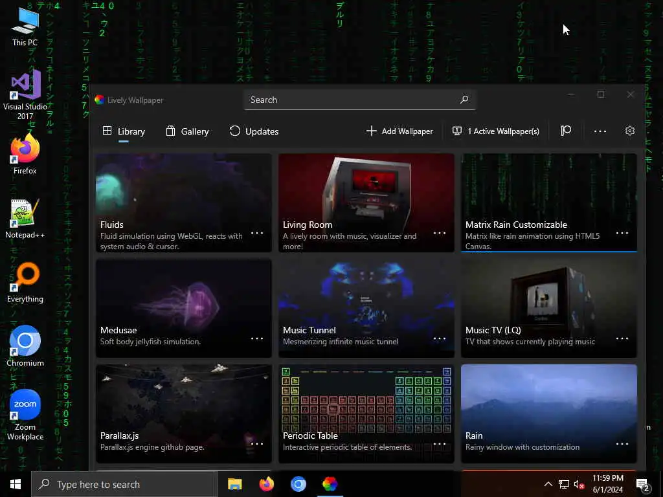Click 'Soft body jellyfish simulation.' description
Viewport: 663px width, 497px height.
click(x=150, y=342)
